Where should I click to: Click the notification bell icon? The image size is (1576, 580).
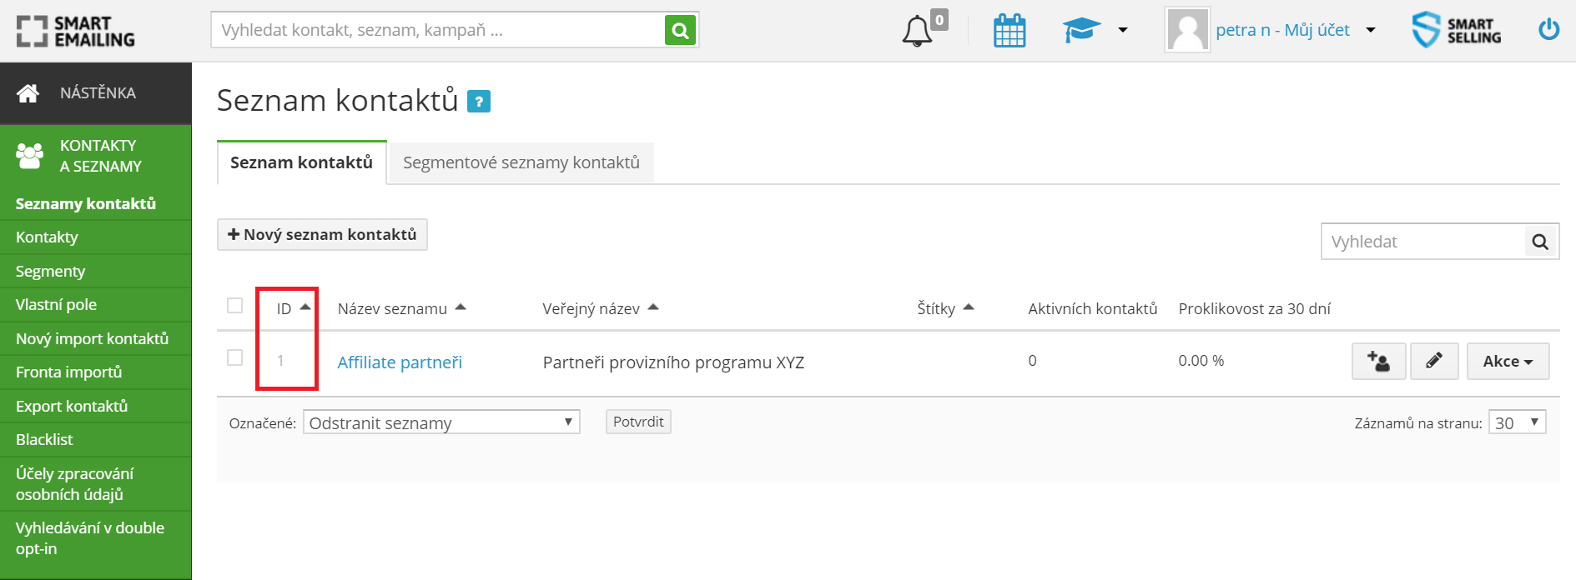pos(918,31)
